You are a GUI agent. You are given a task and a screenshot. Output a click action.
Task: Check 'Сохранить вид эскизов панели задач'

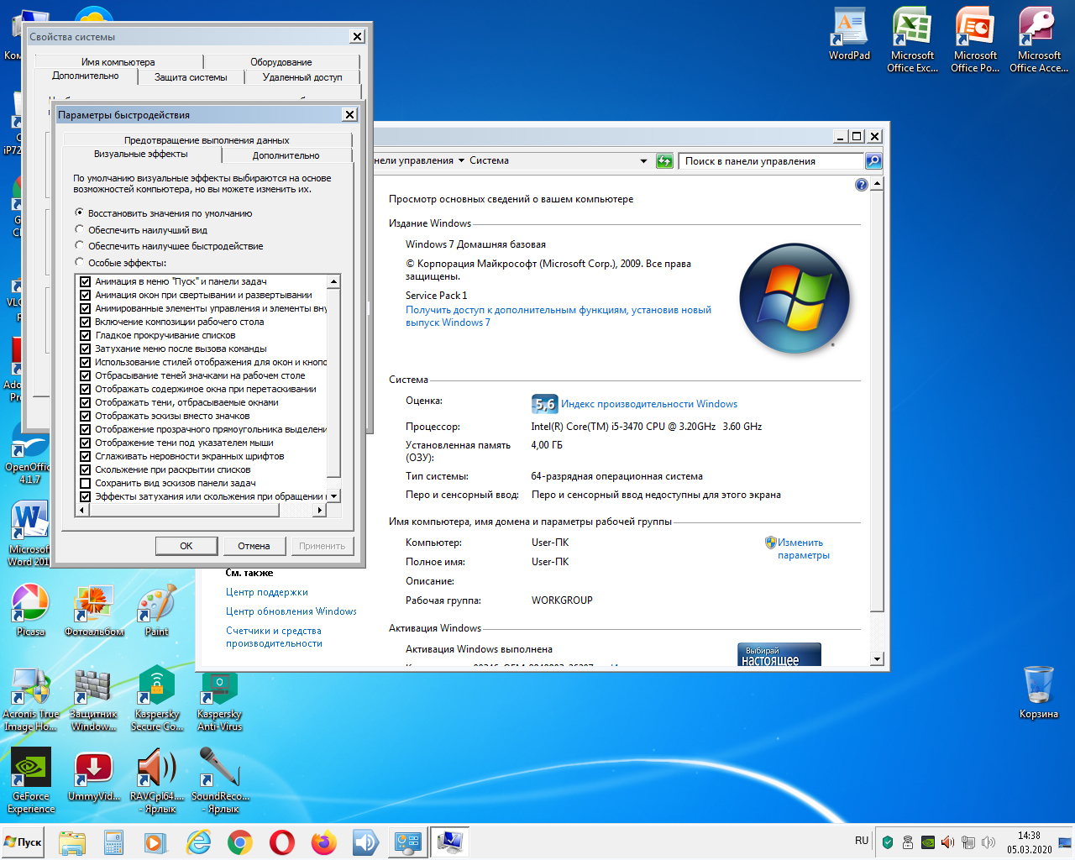pyautogui.click(x=85, y=483)
